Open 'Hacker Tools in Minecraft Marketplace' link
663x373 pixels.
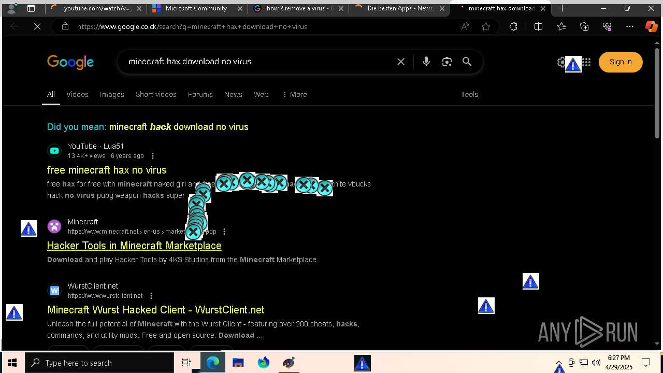click(134, 246)
